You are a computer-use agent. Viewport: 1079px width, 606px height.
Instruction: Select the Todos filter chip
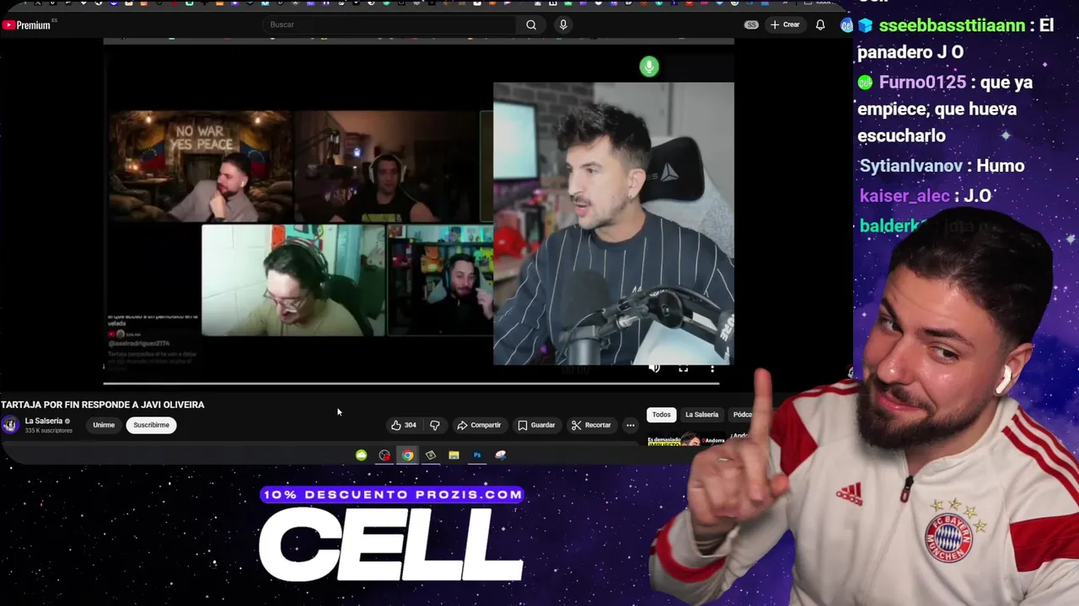(x=662, y=414)
